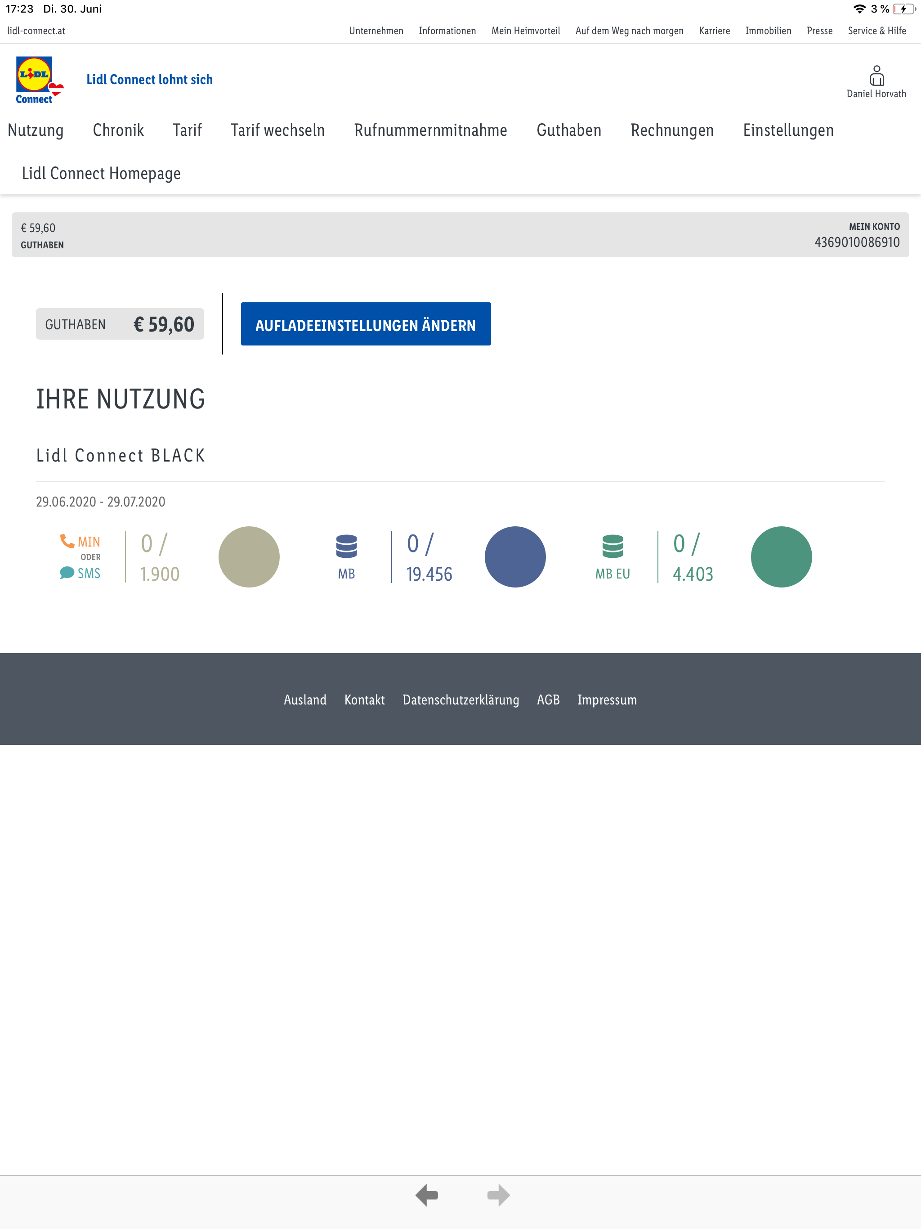
Task: Click the 19.456 MB value
Action: click(x=429, y=574)
